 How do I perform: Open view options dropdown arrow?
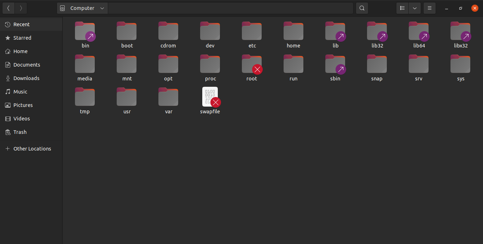[415, 8]
